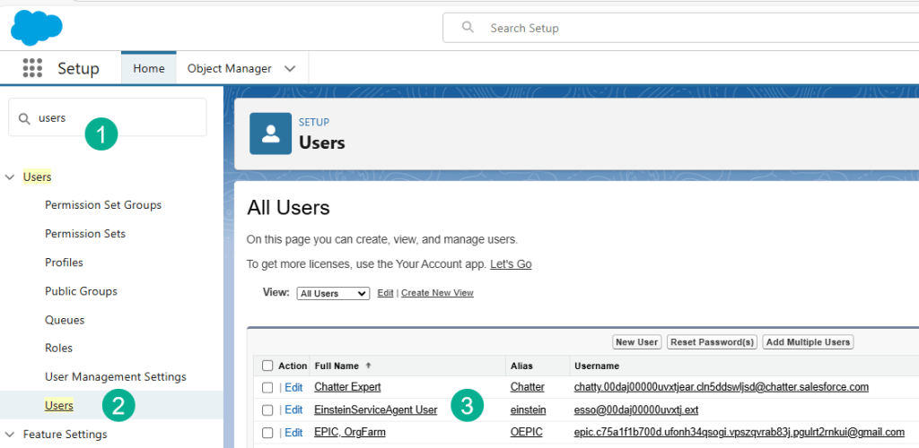Check the Chatter Expert row checkbox
919x448 pixels.
coord(267,387)
